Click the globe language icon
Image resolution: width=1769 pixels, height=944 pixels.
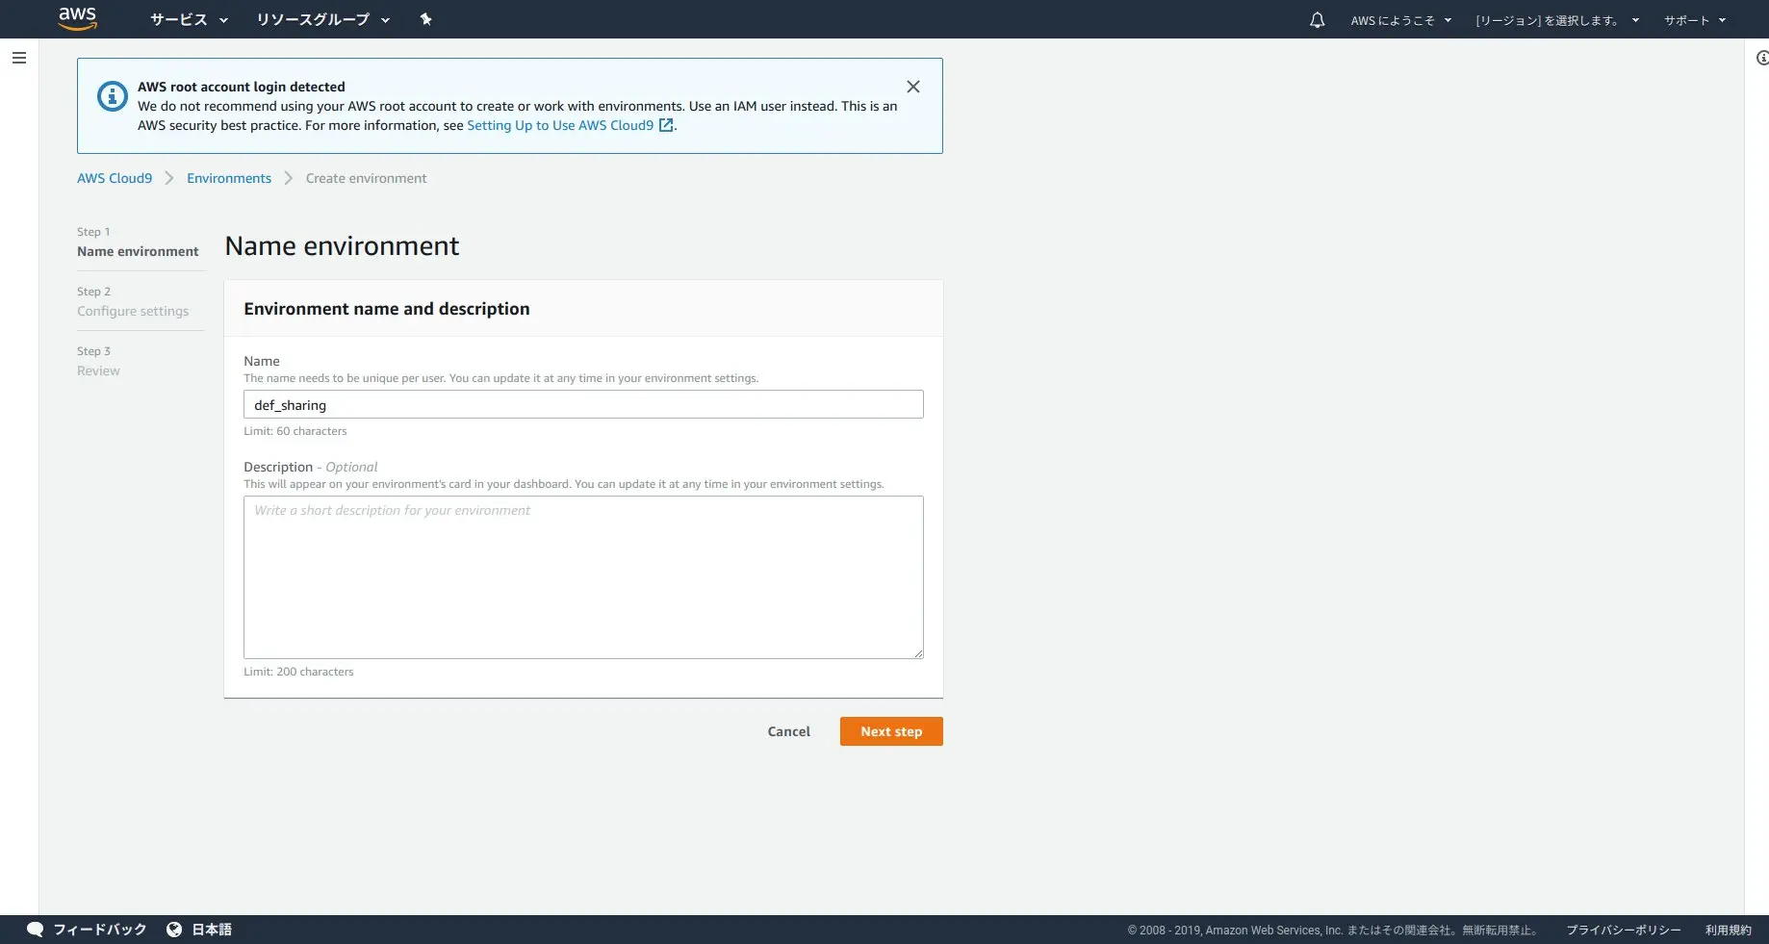[x=174, y=930]
